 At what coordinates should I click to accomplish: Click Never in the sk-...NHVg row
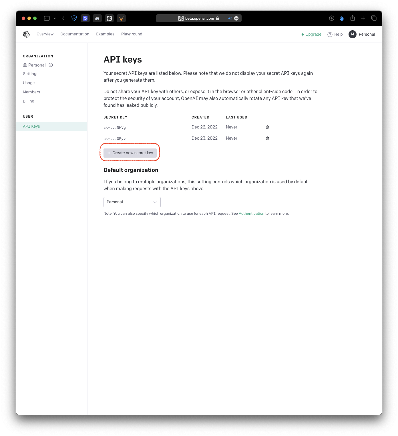pyautogui.click(x=232, y=127)
